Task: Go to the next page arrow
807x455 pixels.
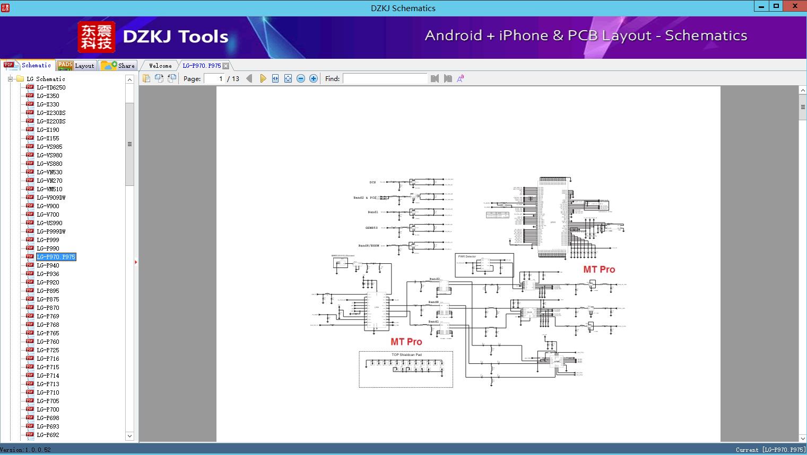Action: point(263,78)
